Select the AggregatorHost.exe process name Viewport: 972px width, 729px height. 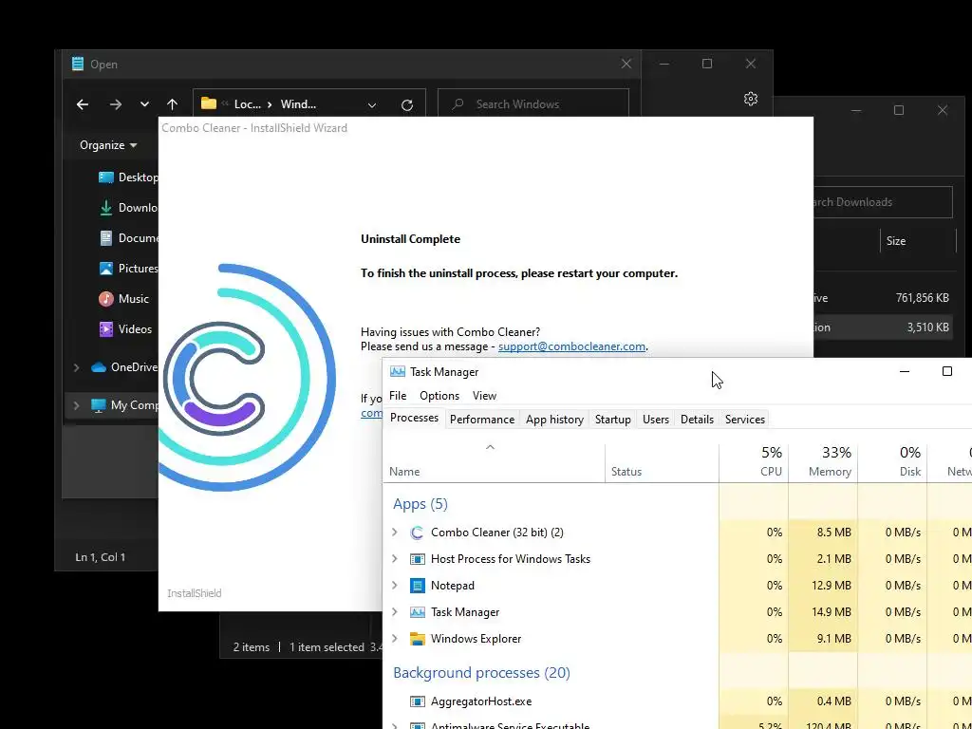[481, 701]
